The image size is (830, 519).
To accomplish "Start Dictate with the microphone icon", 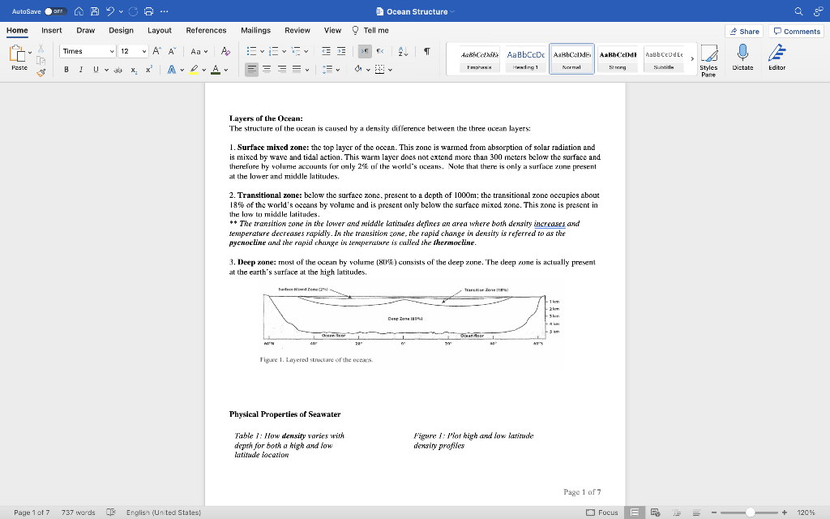I will 742,58.
